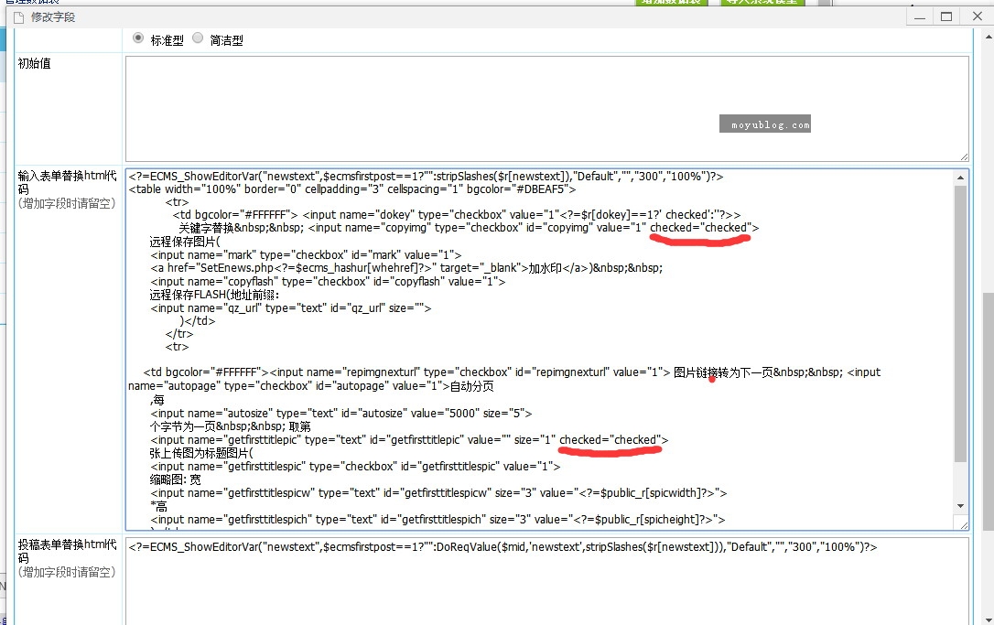The width and height of the screenshot is (994, 625).
Task: Click the 初始值 field label
Action: (x=36, y=64)
